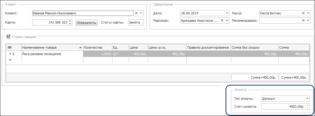Click the Количество column header
Viewport: 315px width, 116px height.
tap(98, 47)
